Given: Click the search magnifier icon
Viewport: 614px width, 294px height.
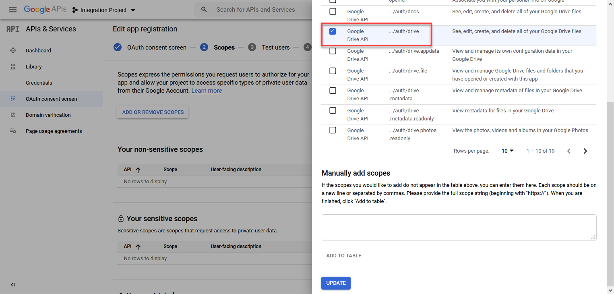Looking at the screenshot, I should (x=204, y=10).
